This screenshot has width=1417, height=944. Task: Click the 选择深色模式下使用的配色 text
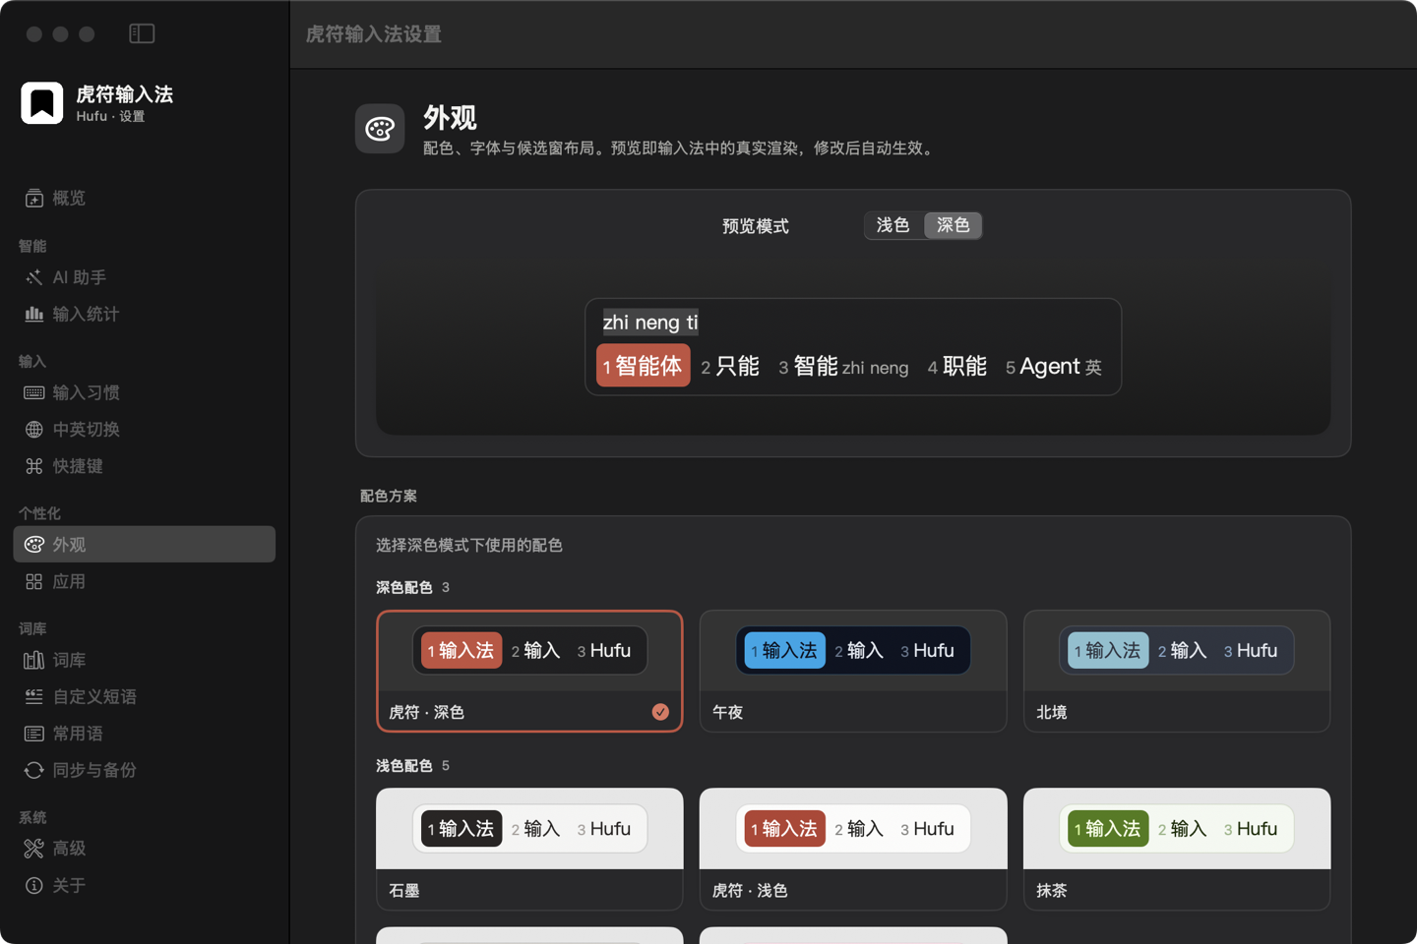(x=469, y=545)
